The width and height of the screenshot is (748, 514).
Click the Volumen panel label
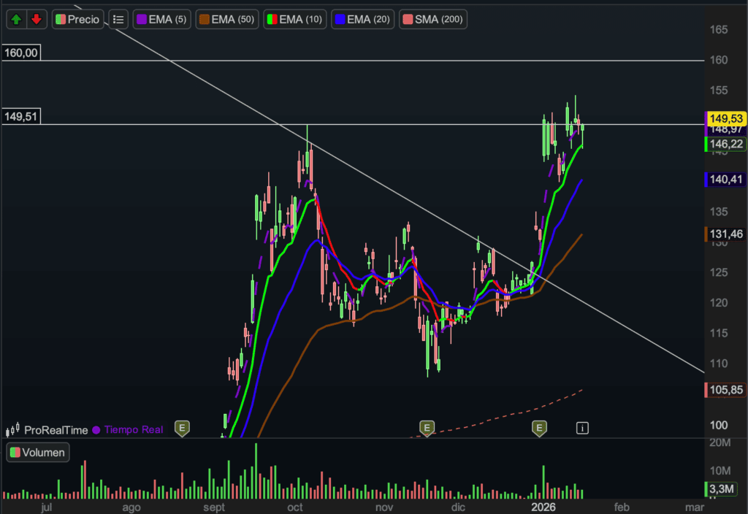(x=38, y=452)
